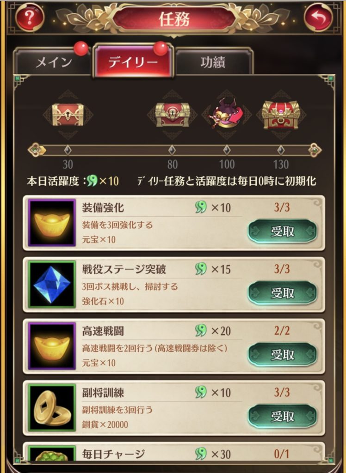This screenshot has height=473, width=346.
Task: Tap the copper coins icon for 副将訓練
Action: click(x=52, y=408)
